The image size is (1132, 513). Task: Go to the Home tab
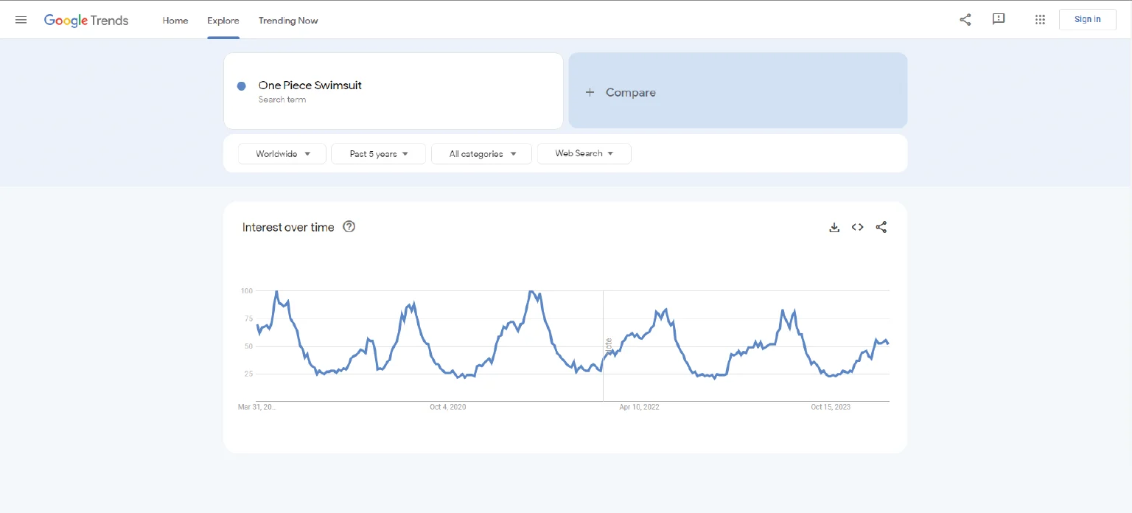(175, 21)
